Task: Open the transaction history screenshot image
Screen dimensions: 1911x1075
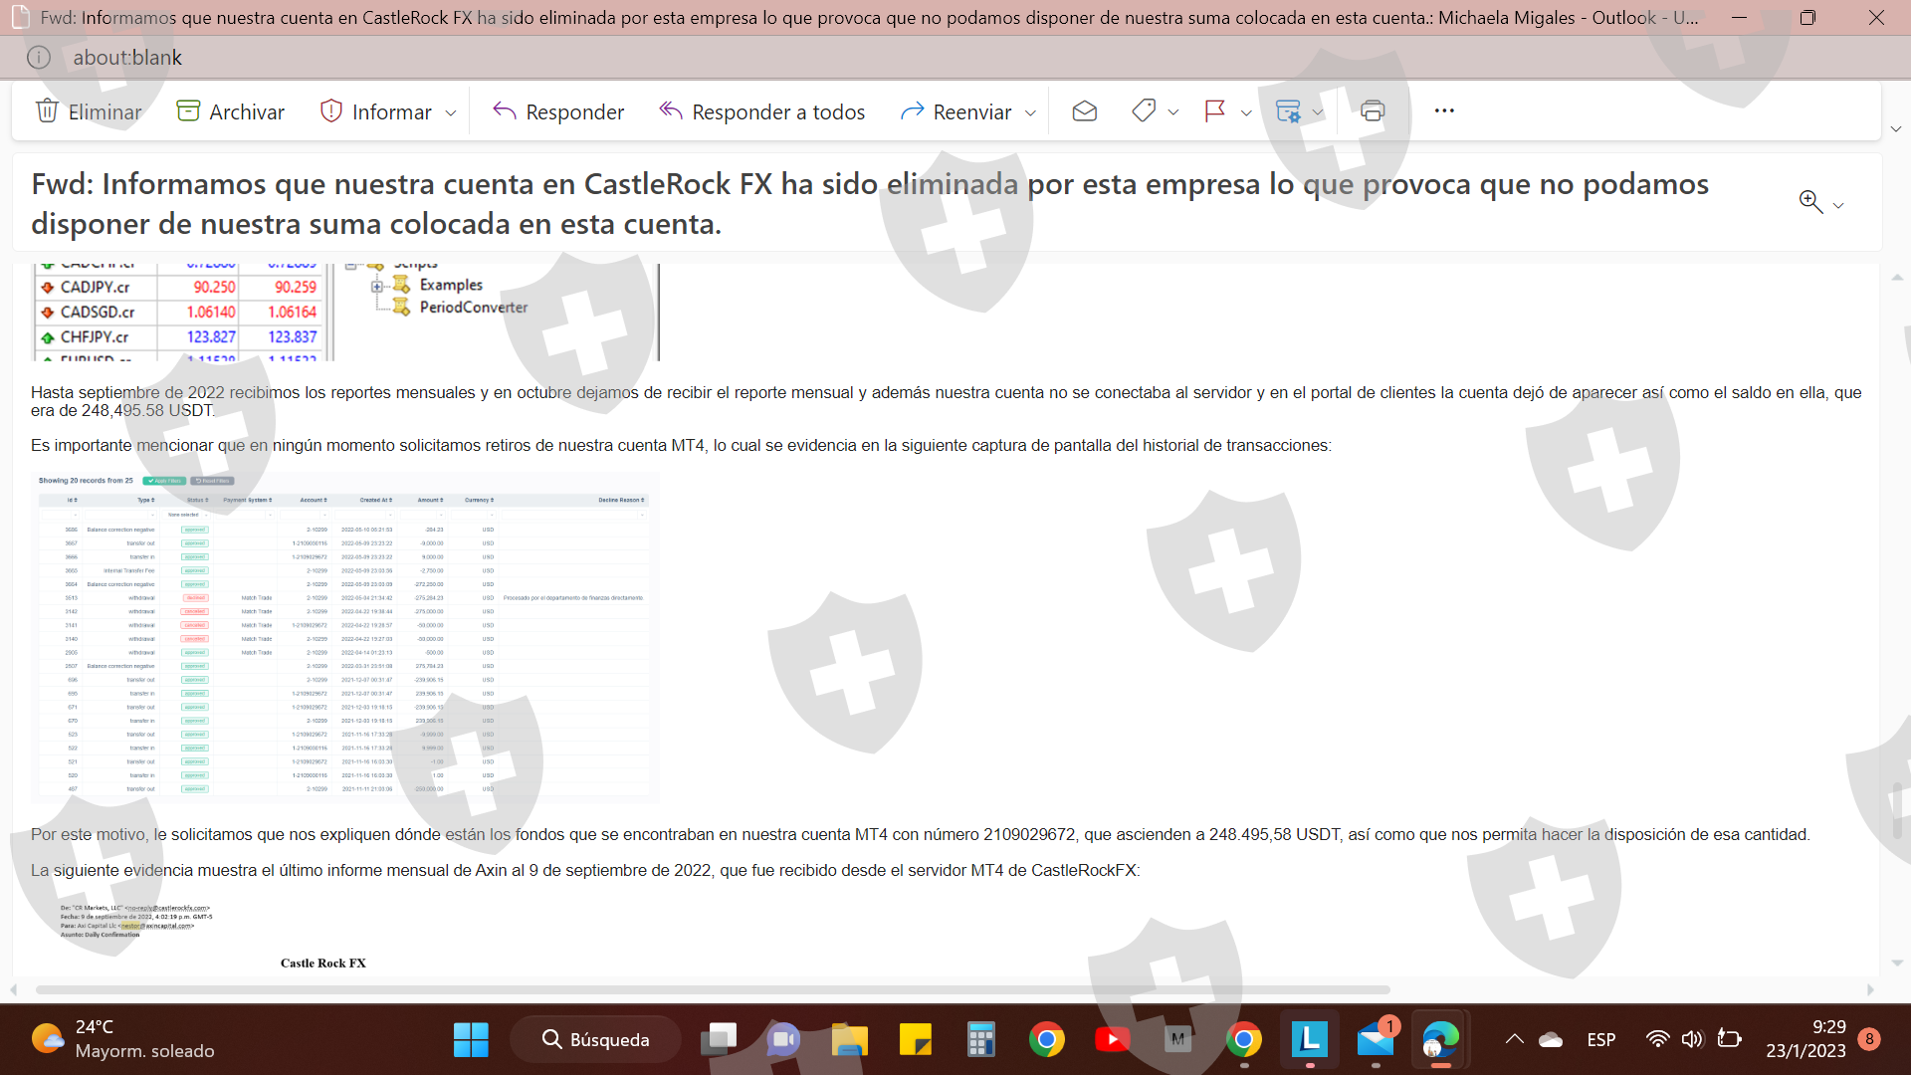Action: 344,638
